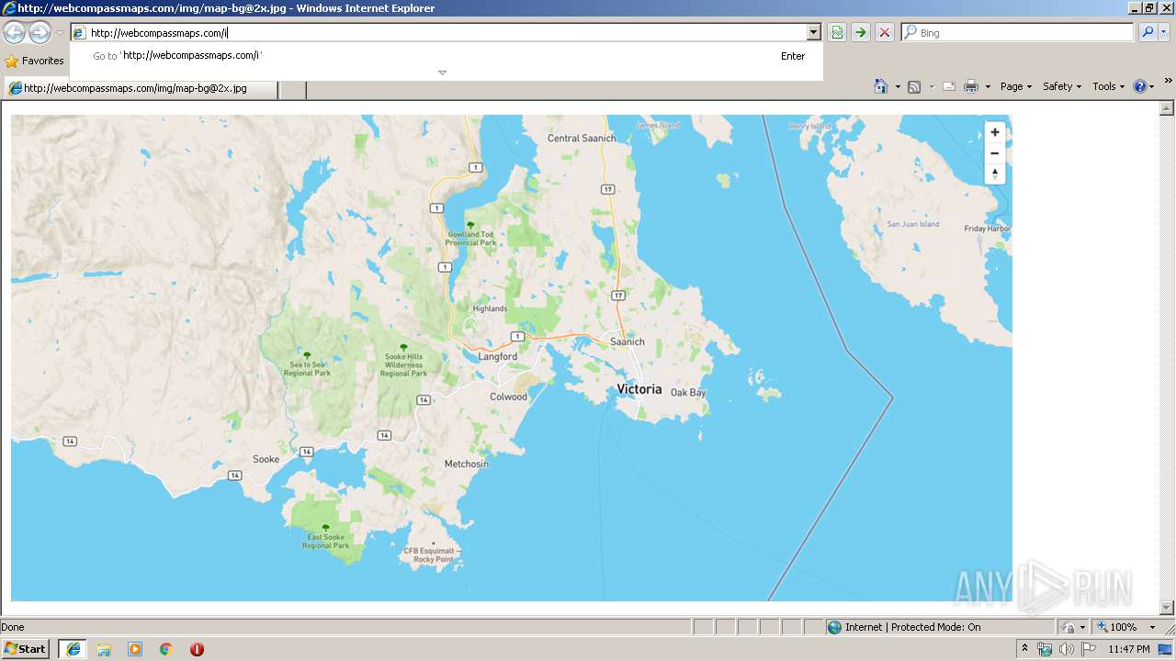
Task: Click the CFB Esquimalt Rocky Point label
Action: pos(434,555)
